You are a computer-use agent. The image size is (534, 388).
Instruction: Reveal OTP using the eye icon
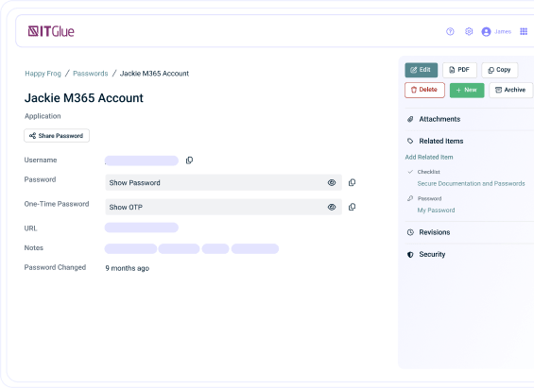coord(332,207)
